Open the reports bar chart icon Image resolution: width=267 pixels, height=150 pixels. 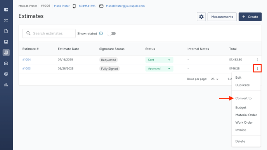(6, 85)
